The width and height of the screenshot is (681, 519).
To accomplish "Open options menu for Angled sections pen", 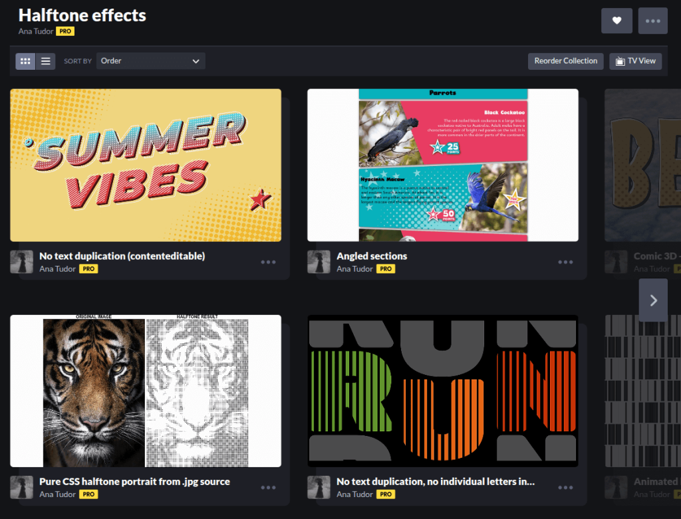I will (x=565, y=262).
